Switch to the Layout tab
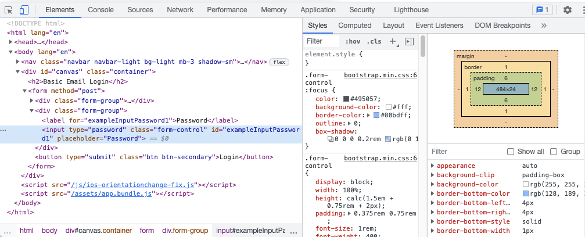 point(394,26)
